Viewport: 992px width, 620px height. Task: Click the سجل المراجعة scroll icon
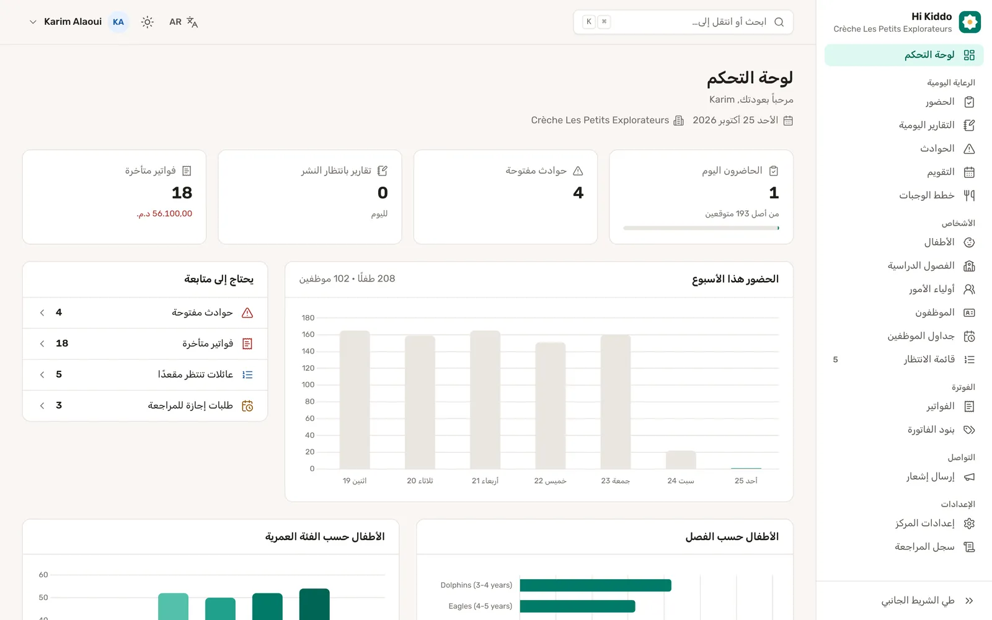tap(970, 547)
